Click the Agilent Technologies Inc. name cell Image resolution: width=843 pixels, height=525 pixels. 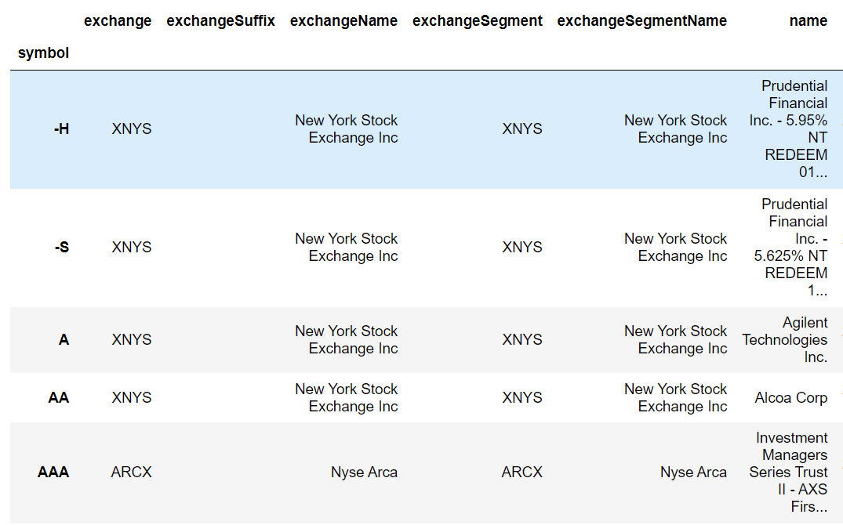pyautogui.click(x=784, y=339)
